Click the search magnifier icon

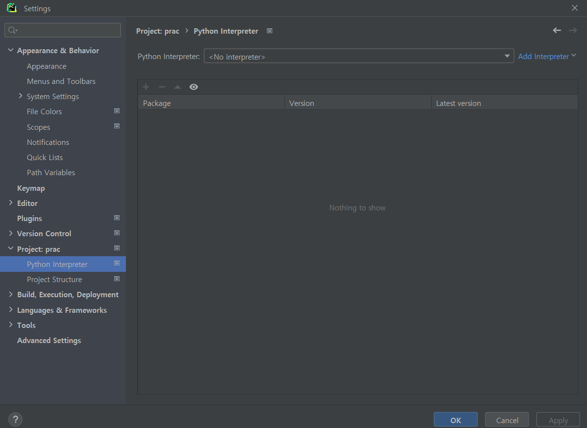(13, 30)
